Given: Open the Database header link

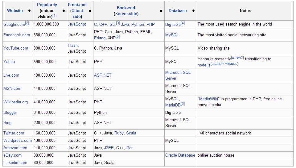Looking at the screenshot, I should click(x=178, y=11).
